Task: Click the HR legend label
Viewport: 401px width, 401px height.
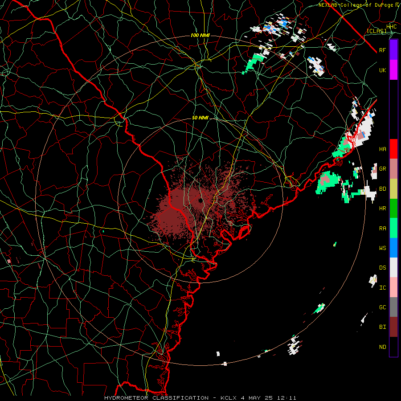Action: (383, 209)
